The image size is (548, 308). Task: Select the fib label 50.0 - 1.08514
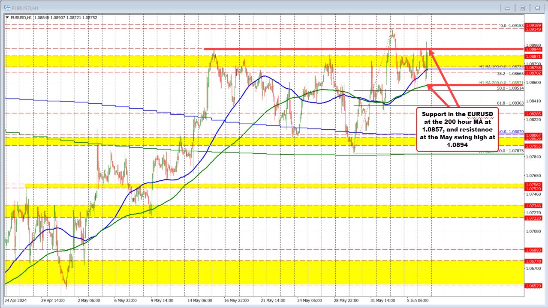pyautogui.click(x=510, y=88)
